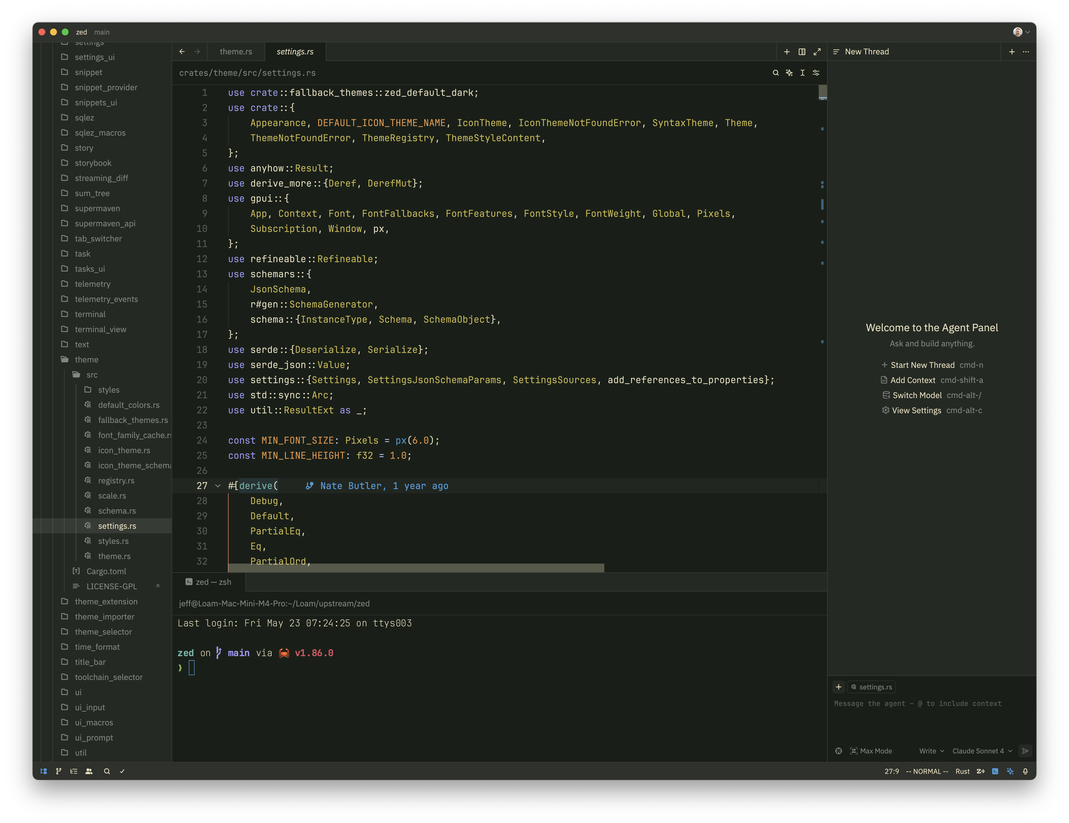1069x823 pixels.
Task: Click the new tab plus in editor pane
Action: 787,51
